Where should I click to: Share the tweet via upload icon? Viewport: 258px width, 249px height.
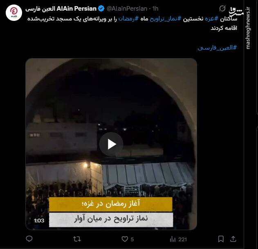(x=233, y=239)
